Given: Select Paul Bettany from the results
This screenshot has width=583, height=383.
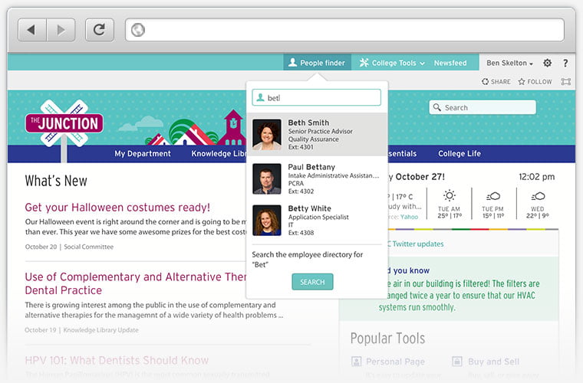Looking at the screenshot, I should 316,179.
